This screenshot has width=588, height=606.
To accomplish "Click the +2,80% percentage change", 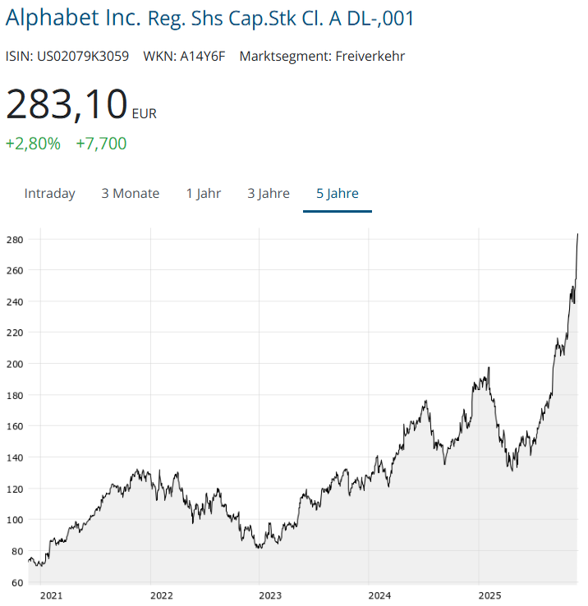I will click(x=33, y=144).
